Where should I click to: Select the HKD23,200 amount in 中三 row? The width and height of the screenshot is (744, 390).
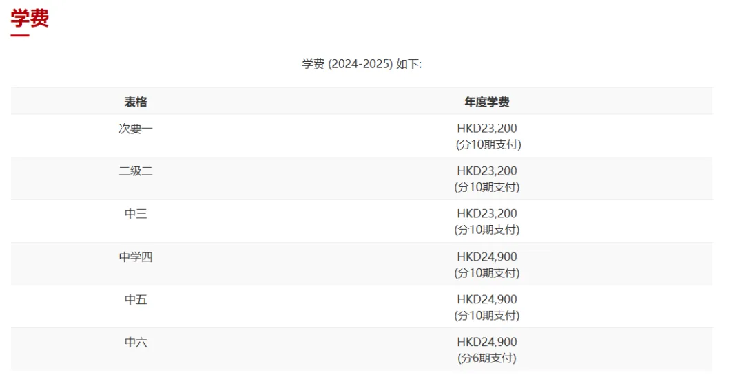pyautogui.click(x=486, y=213)
